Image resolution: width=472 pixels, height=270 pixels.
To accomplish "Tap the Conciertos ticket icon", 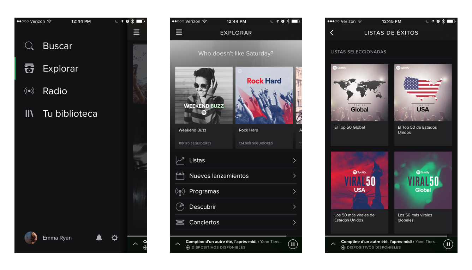I will point(180,222).
